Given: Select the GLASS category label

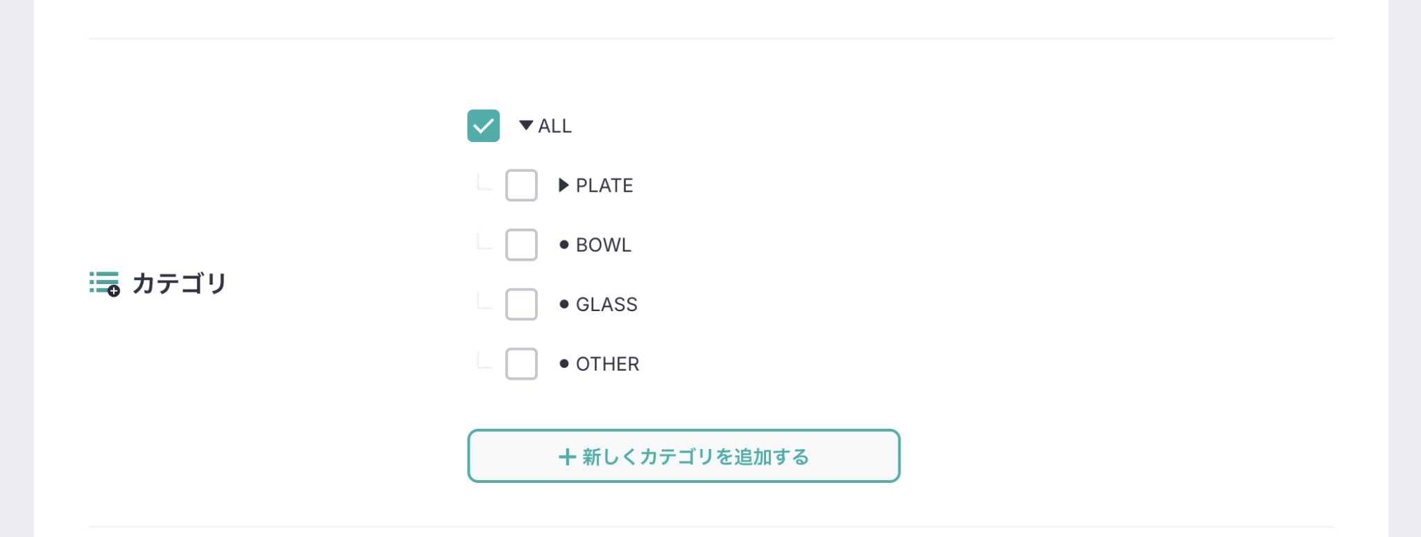Looking at the screenshot, I should click(606, 305).
